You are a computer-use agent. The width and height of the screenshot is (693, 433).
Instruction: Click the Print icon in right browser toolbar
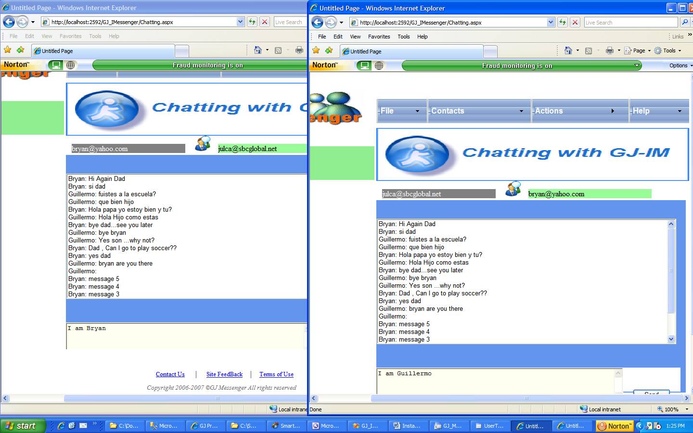click(610, 51)
